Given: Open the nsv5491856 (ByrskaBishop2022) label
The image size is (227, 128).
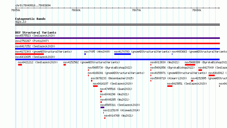Looking at the screenshot, I should pos(172,68).
